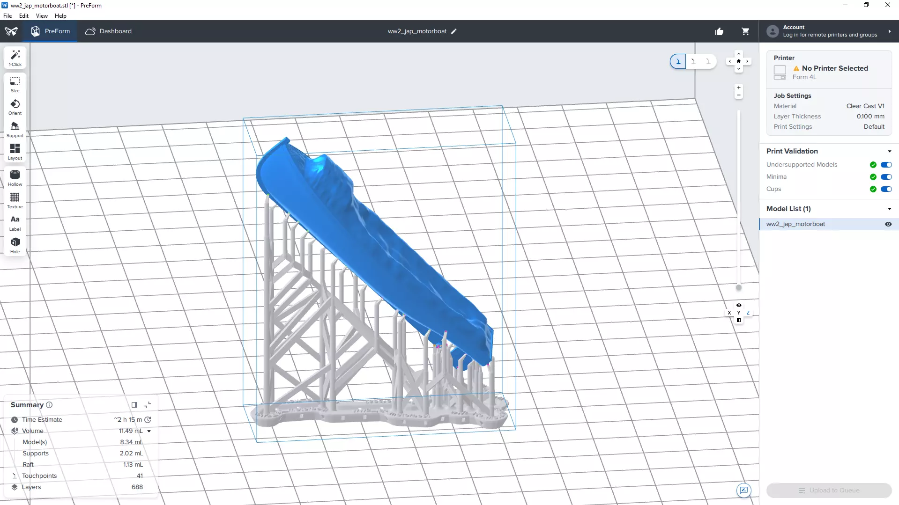Open the Support tool
Viewport: 899px width, 505px height.
[x=15, y=130]
